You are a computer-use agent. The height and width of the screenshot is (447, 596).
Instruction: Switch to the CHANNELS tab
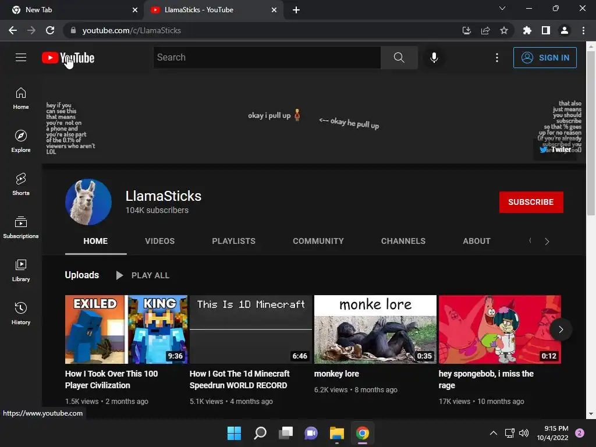(x=403, y=241)
